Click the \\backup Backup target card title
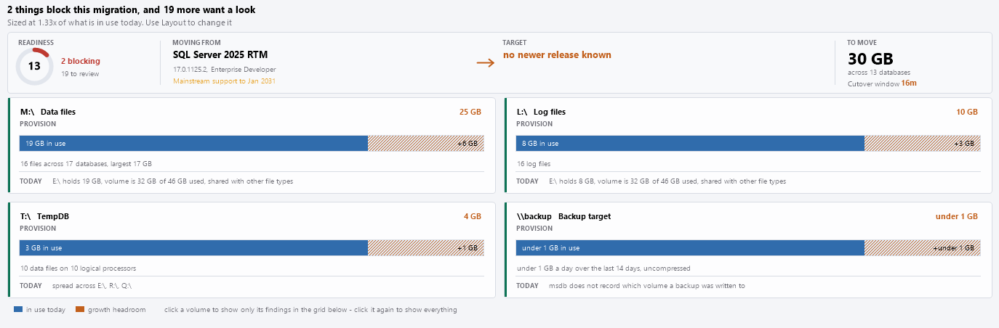 [563, 216]
